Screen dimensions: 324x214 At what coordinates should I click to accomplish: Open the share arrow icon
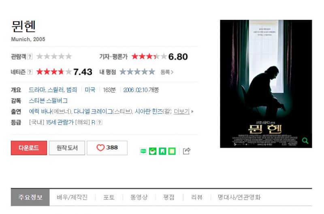187,151
